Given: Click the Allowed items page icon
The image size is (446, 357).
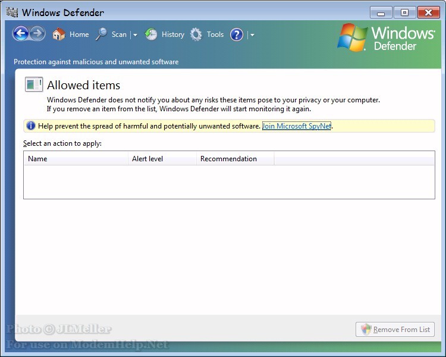Looking at the screenshot, I should coord(34,84).
